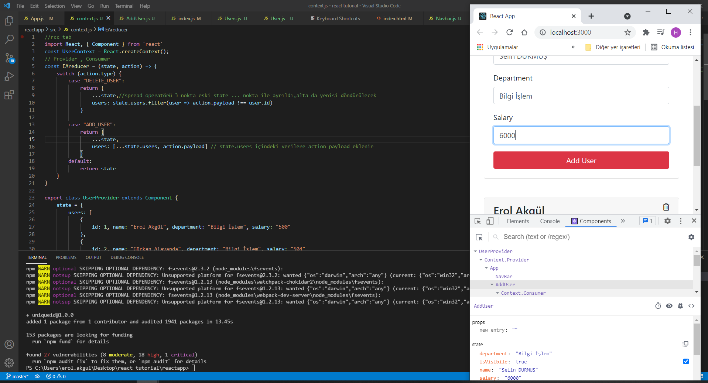
Task: Open the Extensions view in activity bar
Action: coord(9,95)
